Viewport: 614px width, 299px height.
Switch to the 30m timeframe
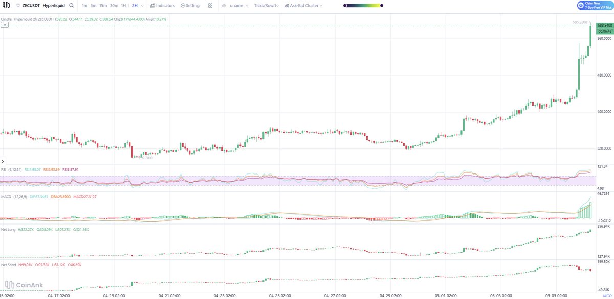[114, 6]
